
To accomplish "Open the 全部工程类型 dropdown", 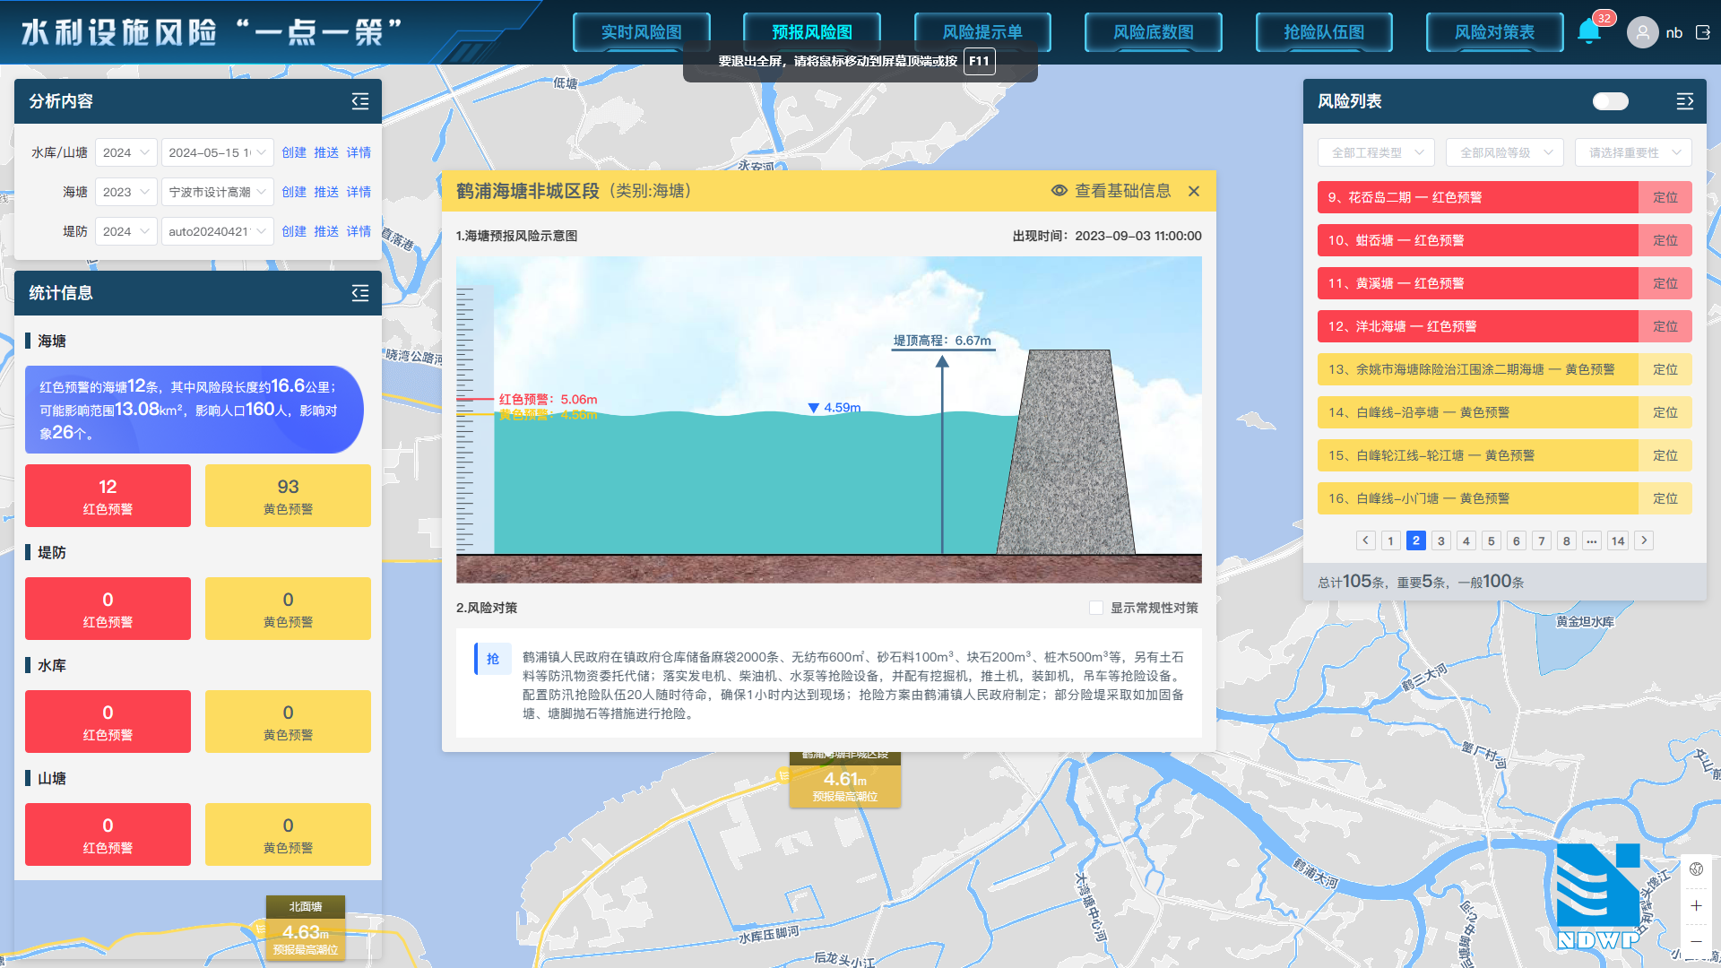I will pos(1376,152).
